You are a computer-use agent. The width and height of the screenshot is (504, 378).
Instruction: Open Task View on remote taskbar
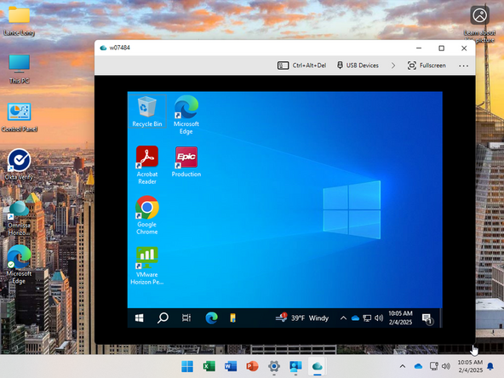[186, 318]
